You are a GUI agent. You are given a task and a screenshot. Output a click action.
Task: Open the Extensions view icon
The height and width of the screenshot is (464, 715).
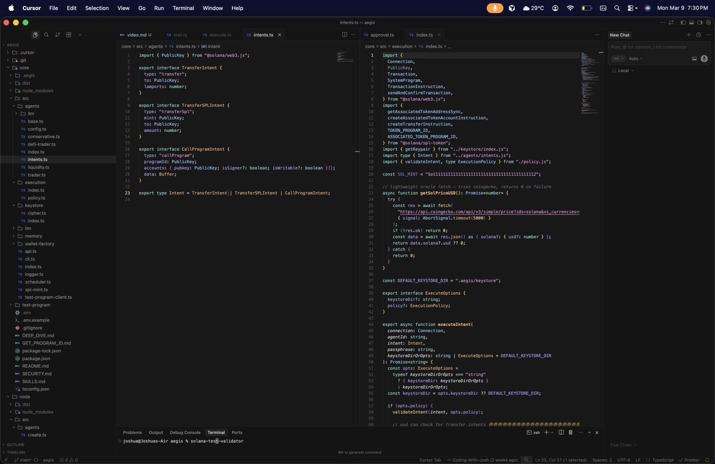[69, 35]
